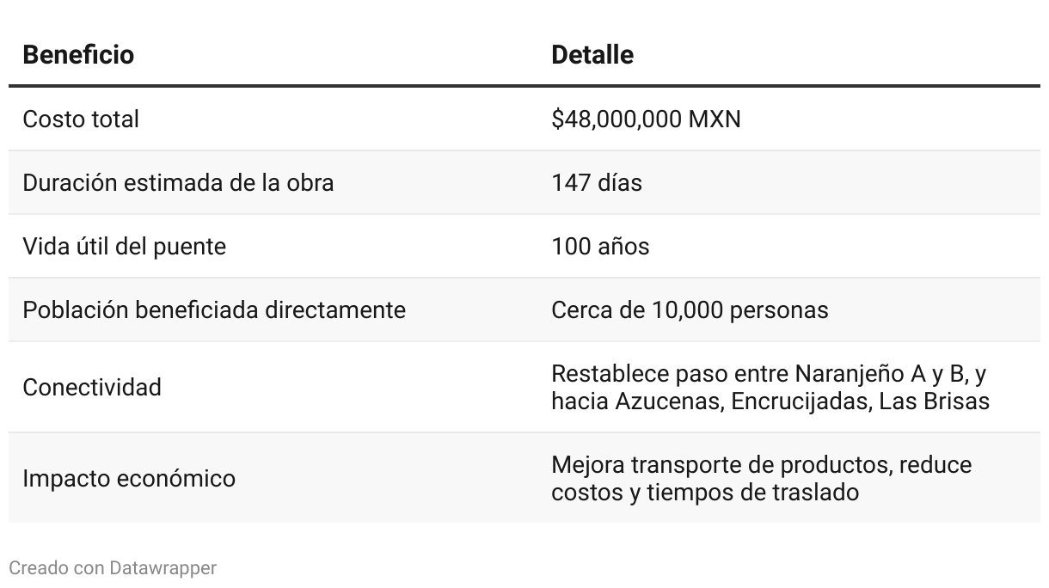Viewport: 1049px width, 588px height.
Task: Click the 100 años value
Action: 600,246
